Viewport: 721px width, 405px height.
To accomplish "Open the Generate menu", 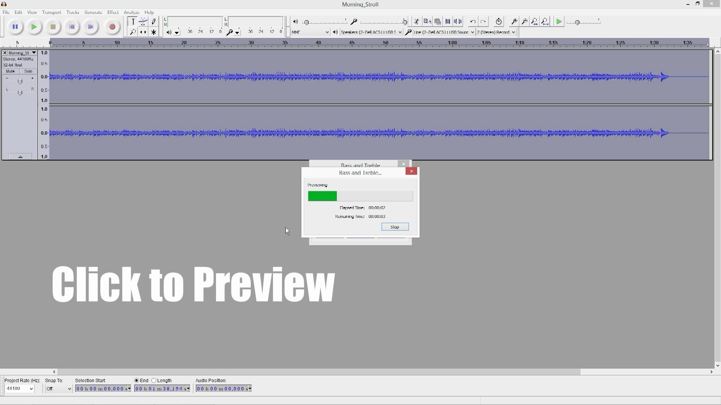I will pyautogui.click(x=93, y=12).
